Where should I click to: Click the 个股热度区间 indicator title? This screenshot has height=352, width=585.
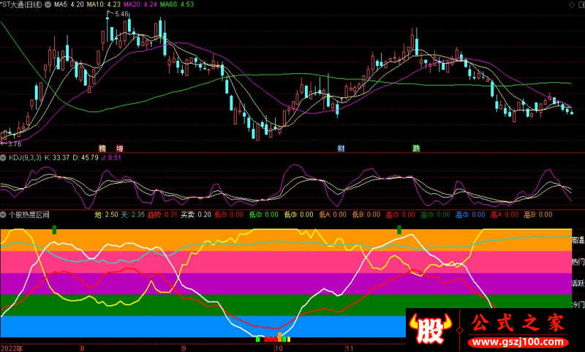[x=29, y=214]
